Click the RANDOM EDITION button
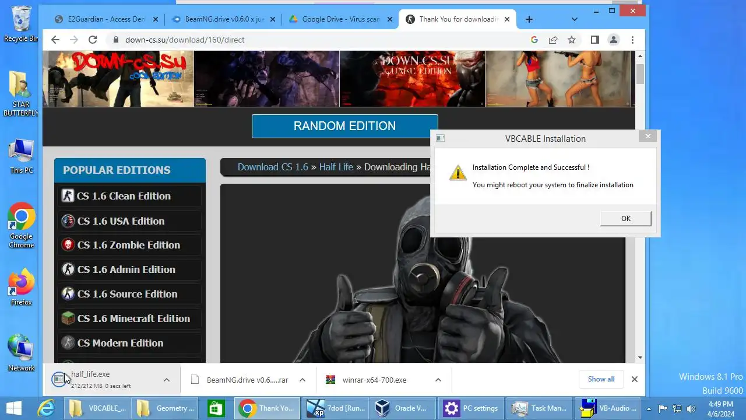The image size is (746, 420). click(x=344, y=126)
